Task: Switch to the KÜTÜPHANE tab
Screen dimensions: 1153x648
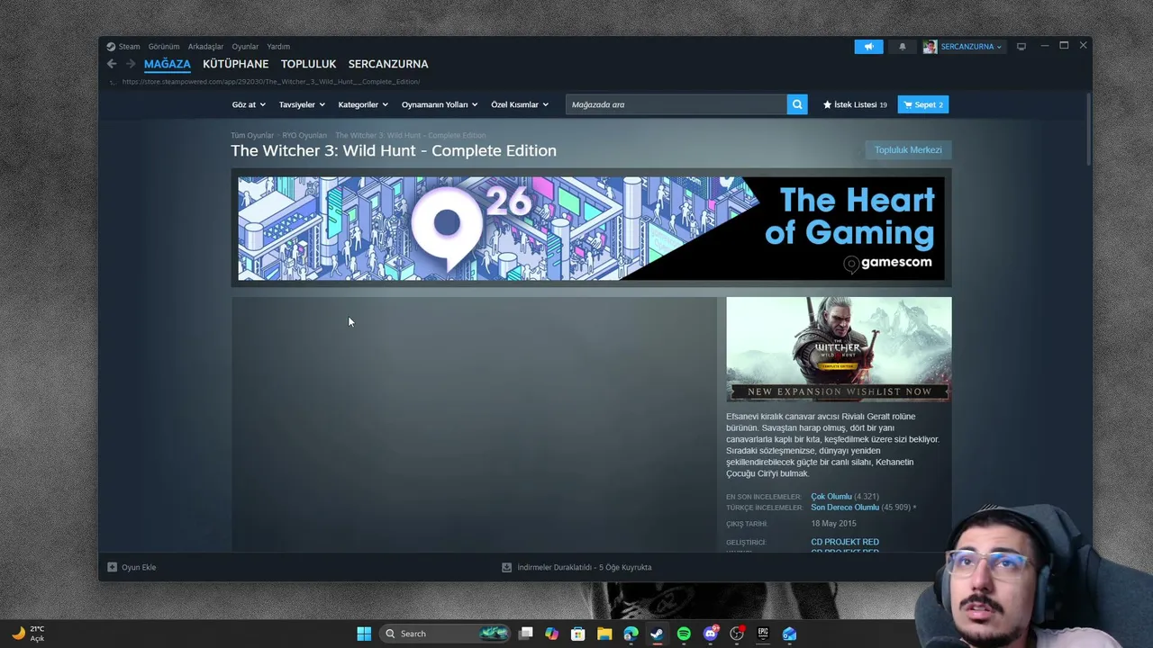Action: tap(236, 64)
